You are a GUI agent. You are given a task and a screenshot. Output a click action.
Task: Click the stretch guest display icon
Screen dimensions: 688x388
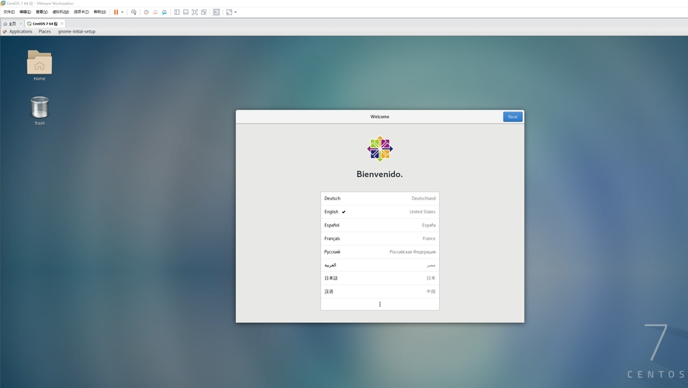229,12
